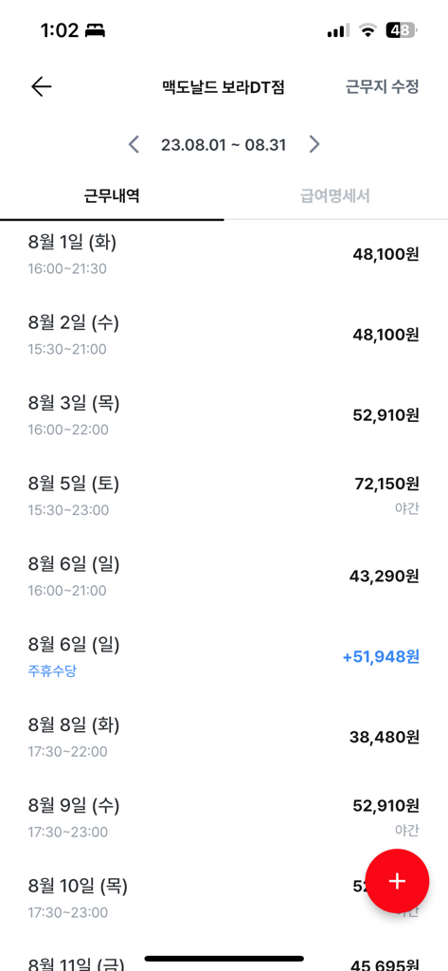448x971 pixels.
Task: Tap the 23.08.01 ~ 08.31 date range
Action: (224, 145)
